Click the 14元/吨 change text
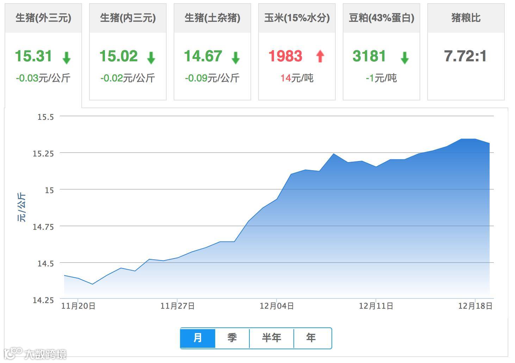Image resolution: width=515 pixels, height=363 pixels. pyautogui.click(x=297, y=78)
